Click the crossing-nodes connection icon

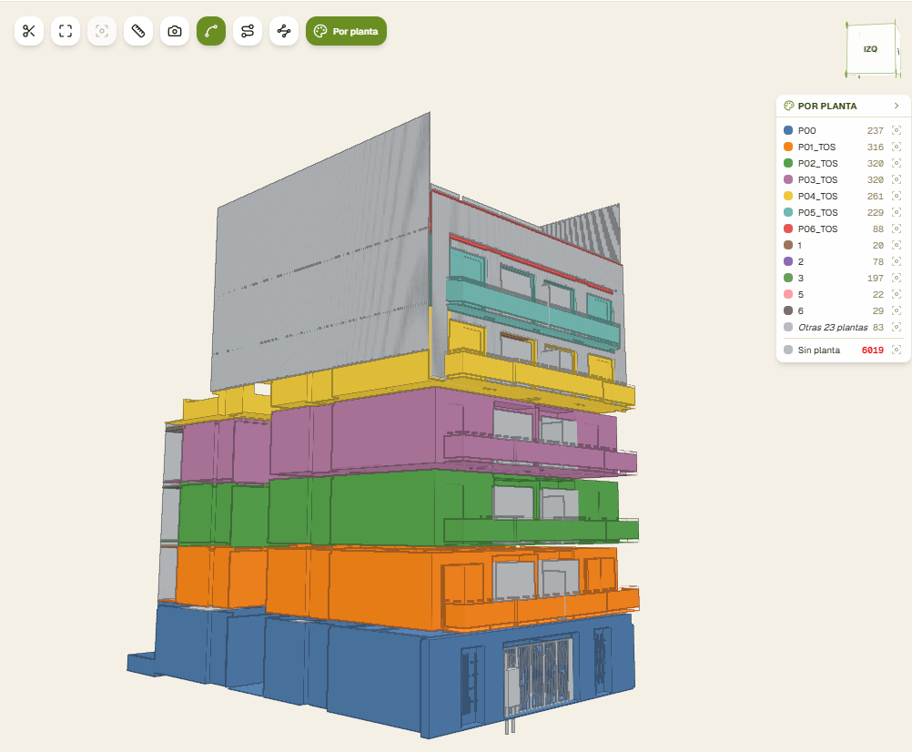click(x=284, y=31)
